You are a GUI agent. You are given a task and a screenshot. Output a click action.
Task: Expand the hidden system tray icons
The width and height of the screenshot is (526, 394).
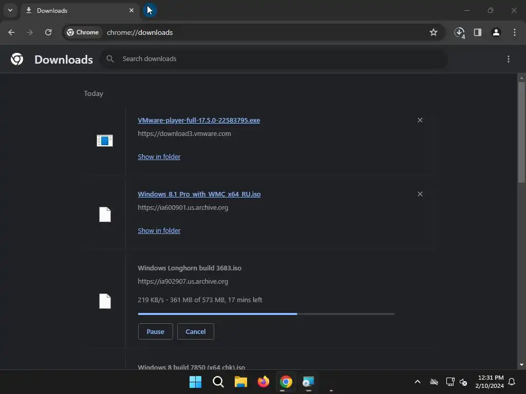click(x=418, y=382)
